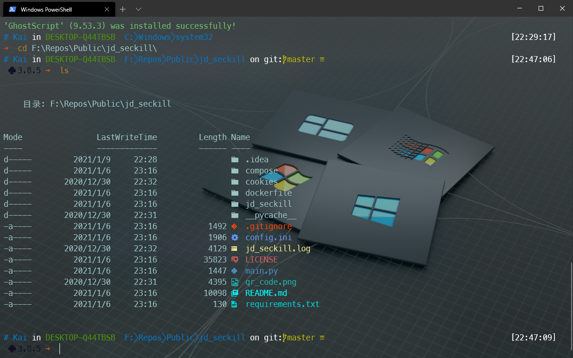Viewport: 573px width, 358px height.
Task: Click the cd F:\Repos\Public\jd_seckill\ command
Action: tap(87, 48)
